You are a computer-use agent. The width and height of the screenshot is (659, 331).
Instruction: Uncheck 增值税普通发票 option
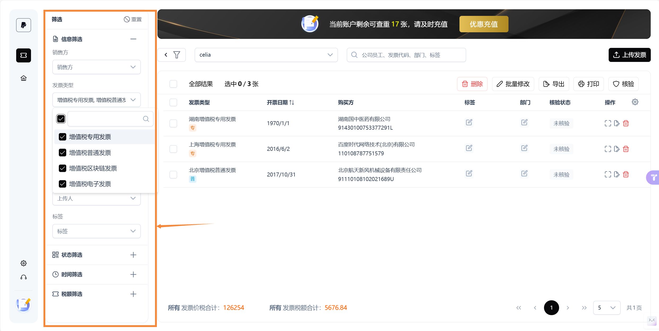pos(63,153)
